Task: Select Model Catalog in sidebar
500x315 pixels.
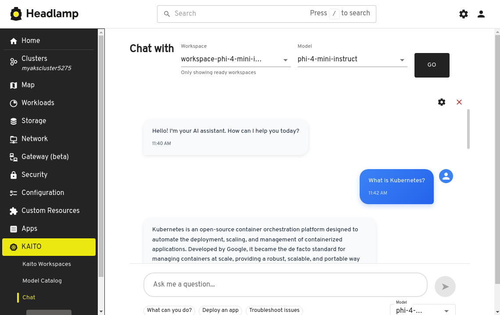Action: click(x=42, y=281)
